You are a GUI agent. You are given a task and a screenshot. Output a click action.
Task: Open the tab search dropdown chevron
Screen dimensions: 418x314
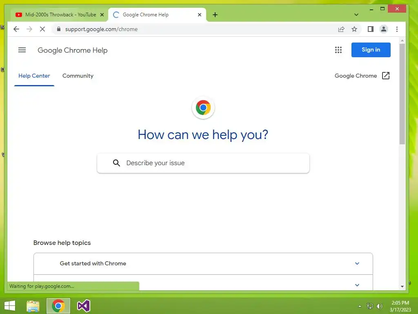(x=356, y=15)
